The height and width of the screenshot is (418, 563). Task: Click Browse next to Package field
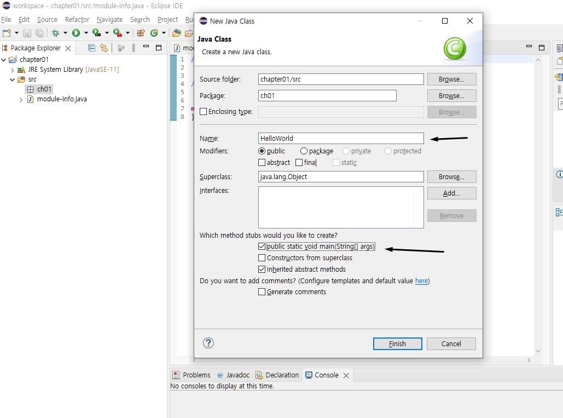click(x=452, y=96)
